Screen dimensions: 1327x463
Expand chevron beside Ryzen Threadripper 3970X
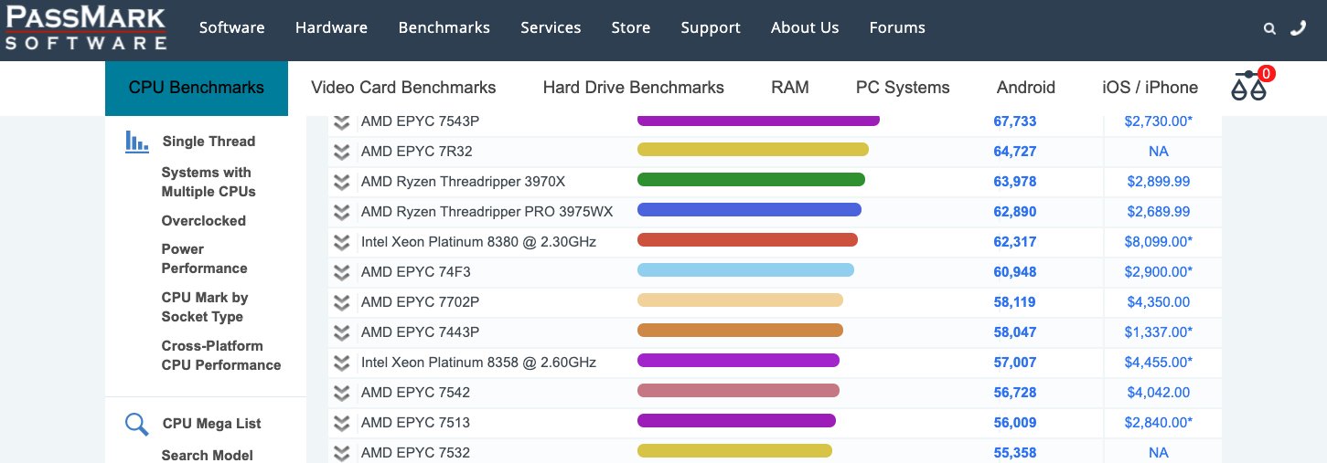coord(342,182)
